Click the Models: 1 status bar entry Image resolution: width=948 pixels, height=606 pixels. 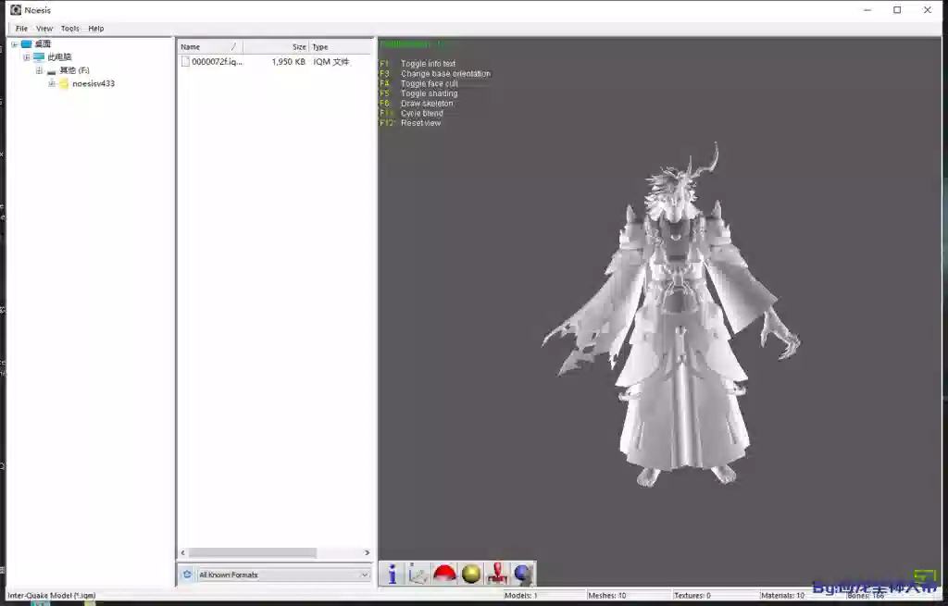click(x=521, y=595)
